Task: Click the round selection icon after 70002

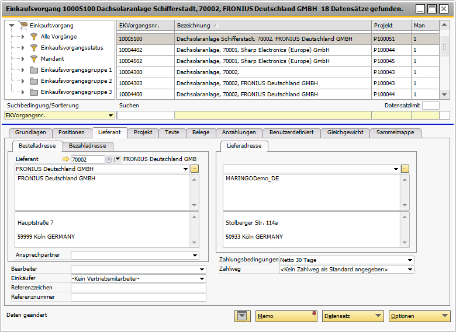Action: click(109, 159)
